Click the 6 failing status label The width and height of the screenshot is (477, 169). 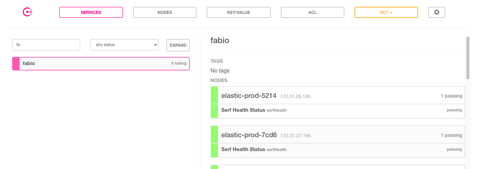179,63
